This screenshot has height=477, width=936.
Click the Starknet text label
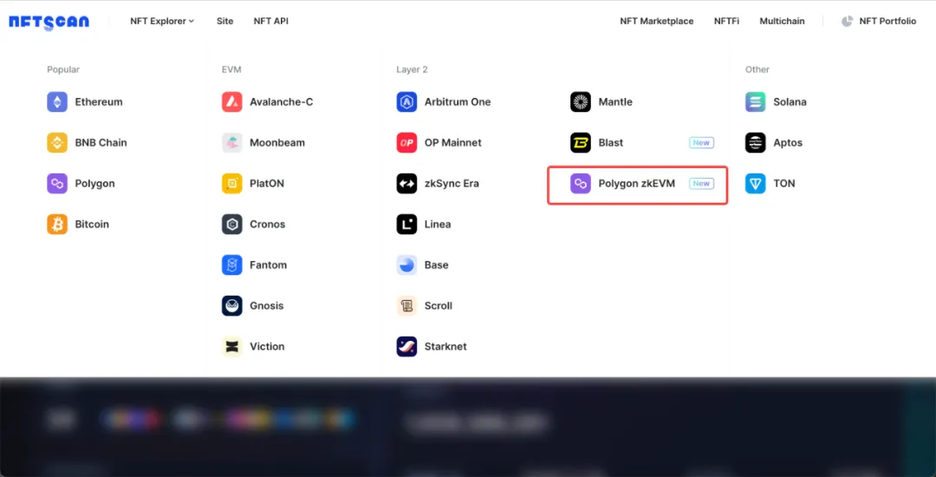(445, 346)
